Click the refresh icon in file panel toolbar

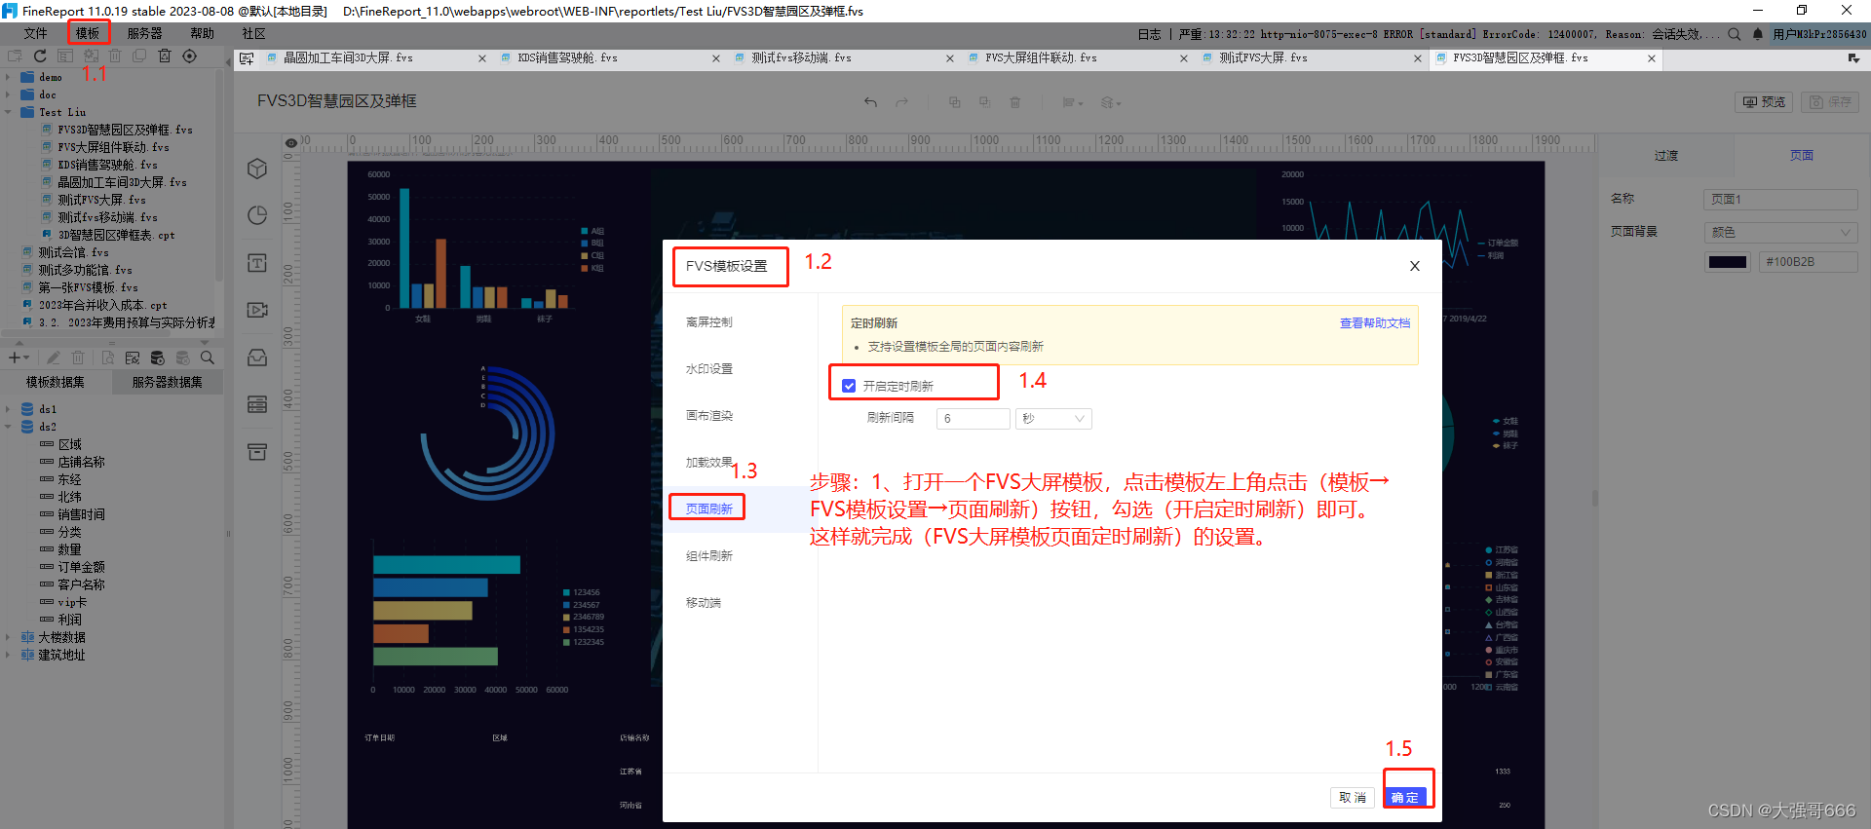[x=40, y=57]
